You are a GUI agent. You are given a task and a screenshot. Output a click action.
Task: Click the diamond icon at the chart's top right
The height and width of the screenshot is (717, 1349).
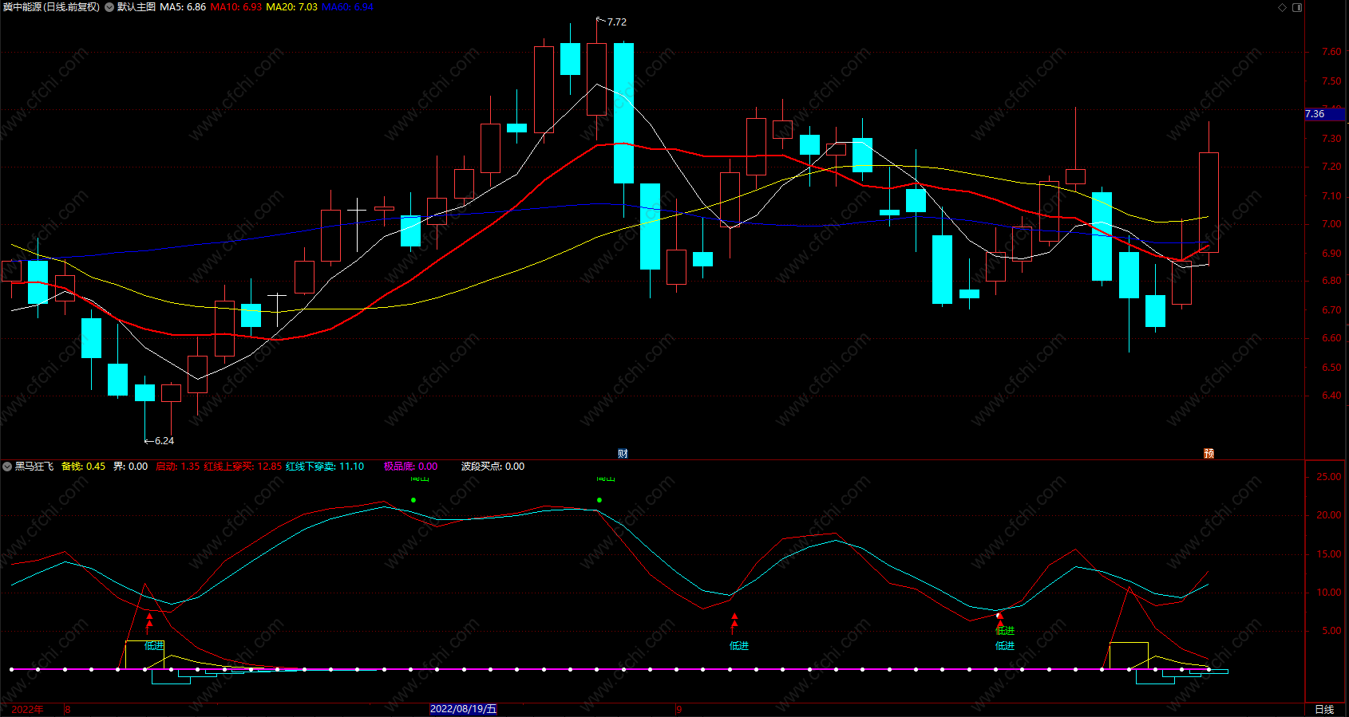click(x=1283, y=7)
